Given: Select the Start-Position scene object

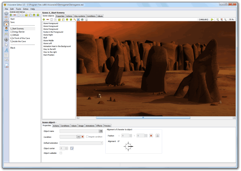Looking at the screenshot, I should coord(49,55).
